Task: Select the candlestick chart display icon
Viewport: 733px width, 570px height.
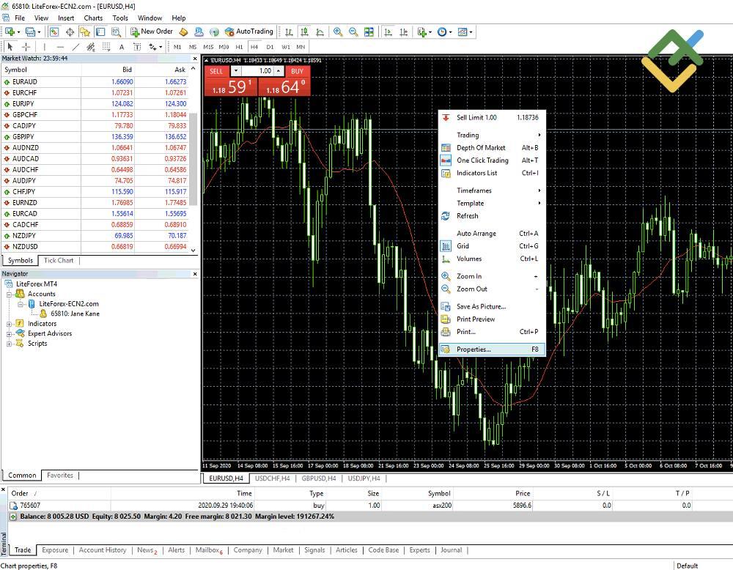Action: tap(303, 32)
